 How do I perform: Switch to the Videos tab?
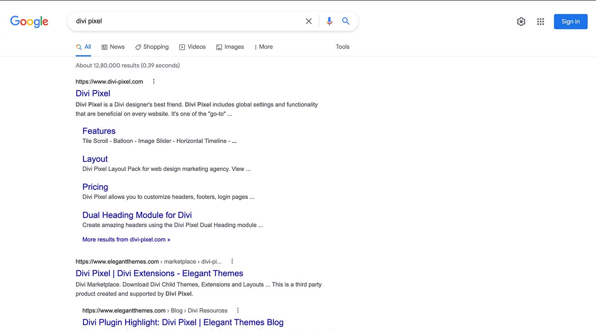tap(192, 47)
